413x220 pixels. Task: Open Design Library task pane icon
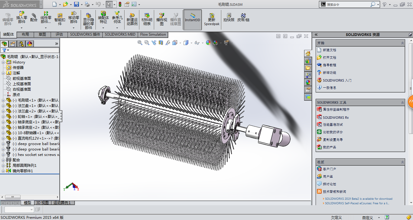pos(308,61)
